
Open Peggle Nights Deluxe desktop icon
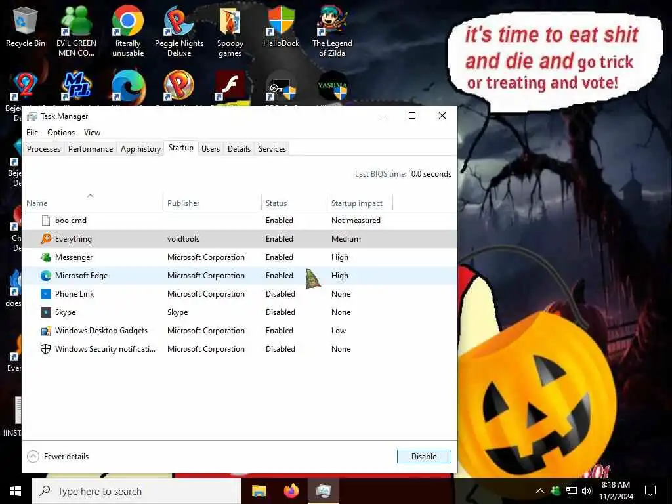coord(179,31)
